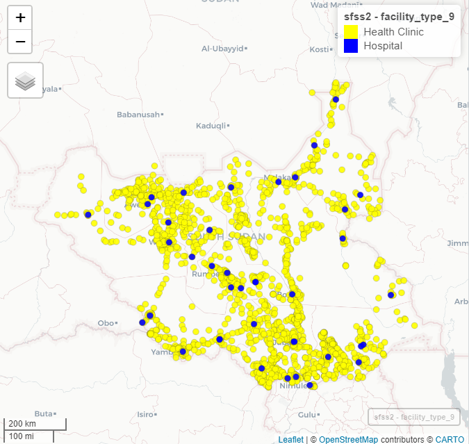The height and width of the screenshot is (444, 469).
Task: Select the hospital marker nearest Obo
Action: [143, 322]
